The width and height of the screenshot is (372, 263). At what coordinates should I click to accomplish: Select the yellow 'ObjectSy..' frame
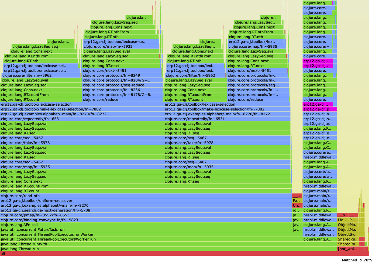[x=348, y=234]
